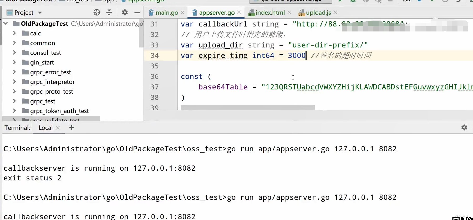Expand the grpc_test folder
Screen dimensions: 473x220
[x=14, y=101]
